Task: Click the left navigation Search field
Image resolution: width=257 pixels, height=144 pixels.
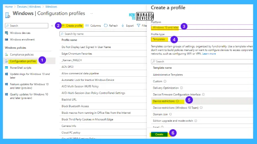Action: click(27, 26)
